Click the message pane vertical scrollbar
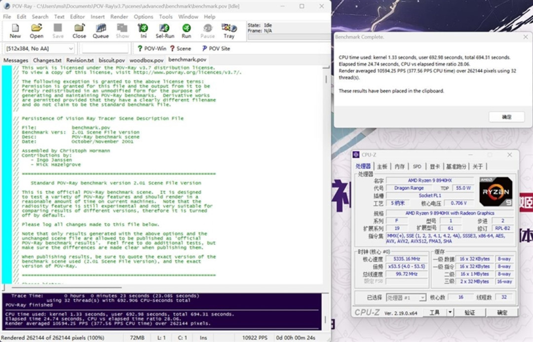The image size is (533, 342). (325, 311)
